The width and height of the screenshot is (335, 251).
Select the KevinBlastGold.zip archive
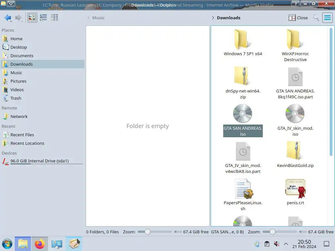click(x=295, y=155)
